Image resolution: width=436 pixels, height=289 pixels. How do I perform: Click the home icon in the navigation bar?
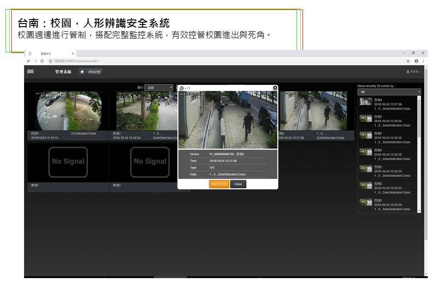click(82, 72)
